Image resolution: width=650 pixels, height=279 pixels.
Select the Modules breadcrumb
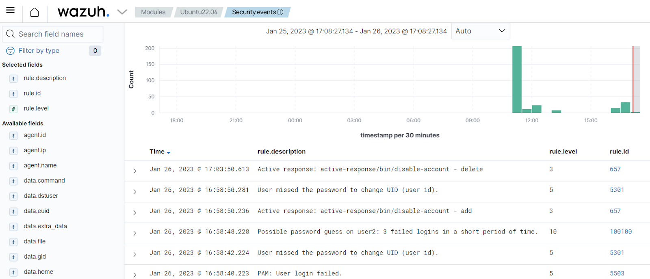click(153, 12)
